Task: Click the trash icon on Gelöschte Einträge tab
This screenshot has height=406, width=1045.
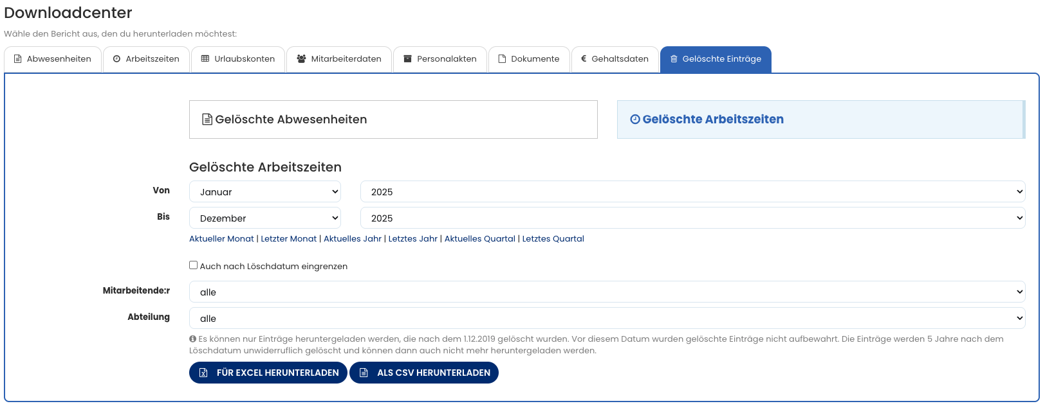Action: (x=674, y=59)
